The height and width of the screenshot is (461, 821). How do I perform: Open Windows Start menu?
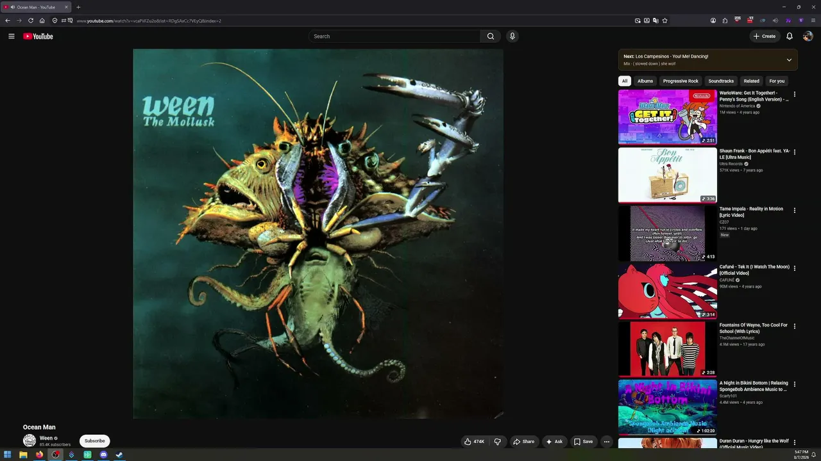(x=8, y=455)
